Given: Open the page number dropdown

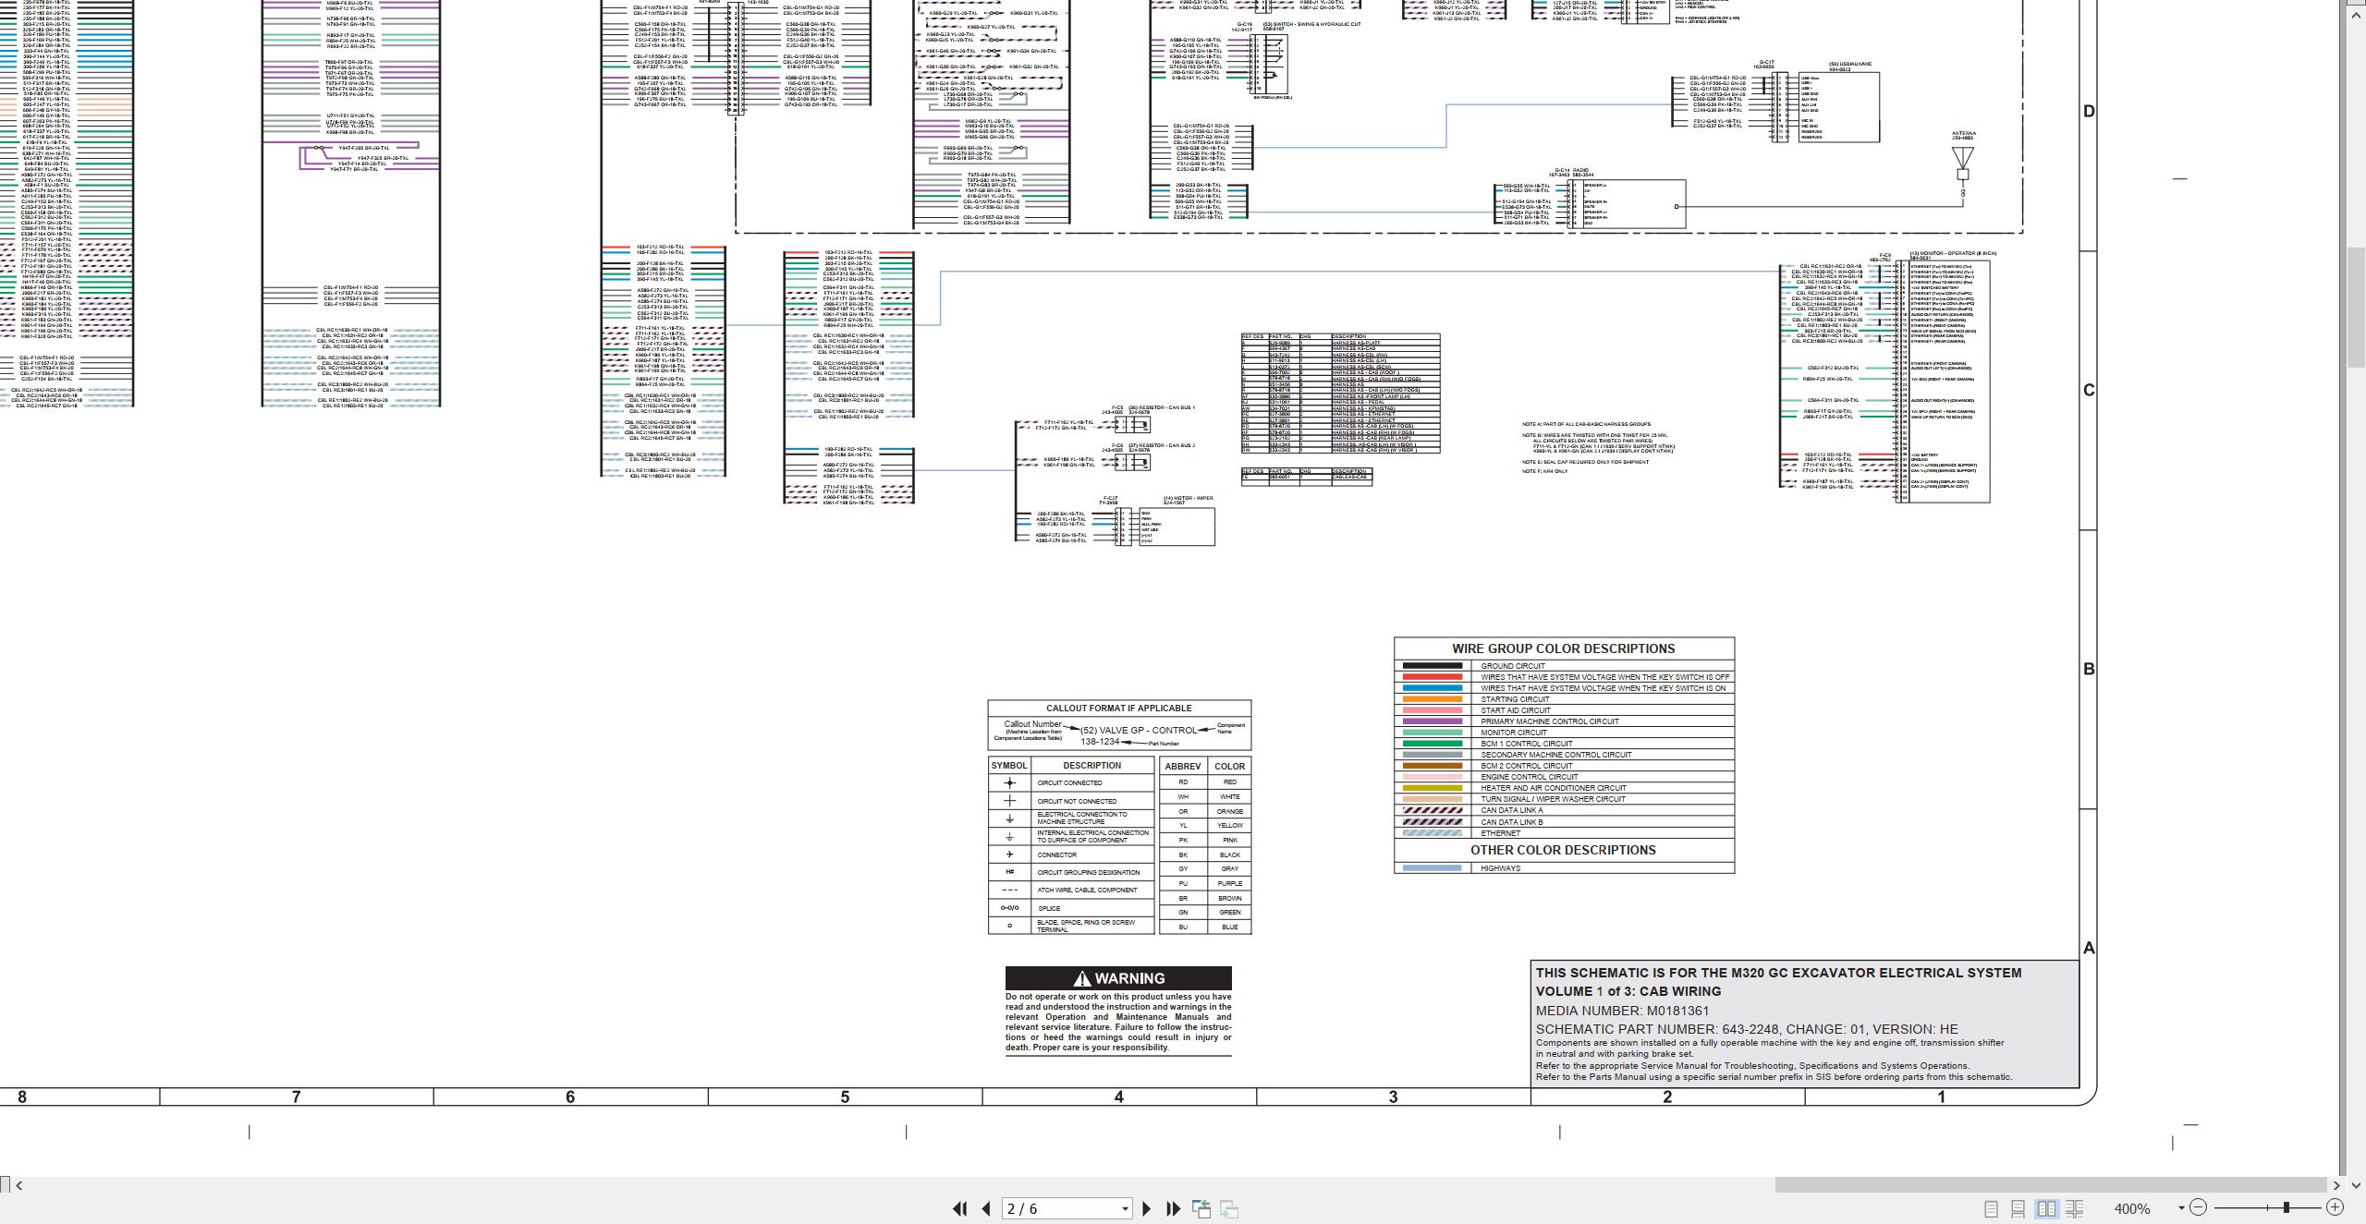Looking at the screenshot, I should click(x=1125, y=1208).
